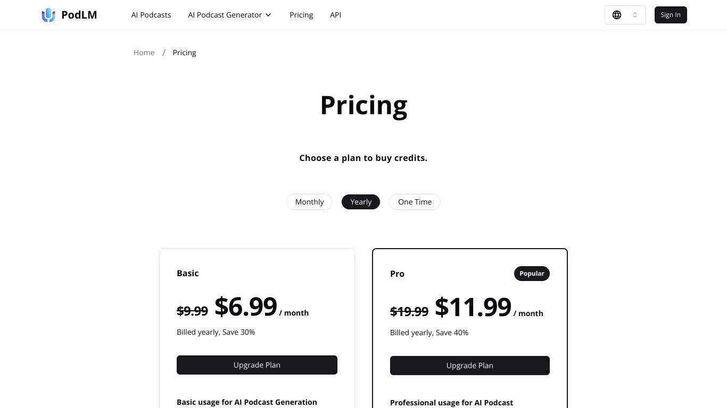Select the Yearly billing option
The width and height of the screenshot is (727, 408).
(x=361, y=202)
